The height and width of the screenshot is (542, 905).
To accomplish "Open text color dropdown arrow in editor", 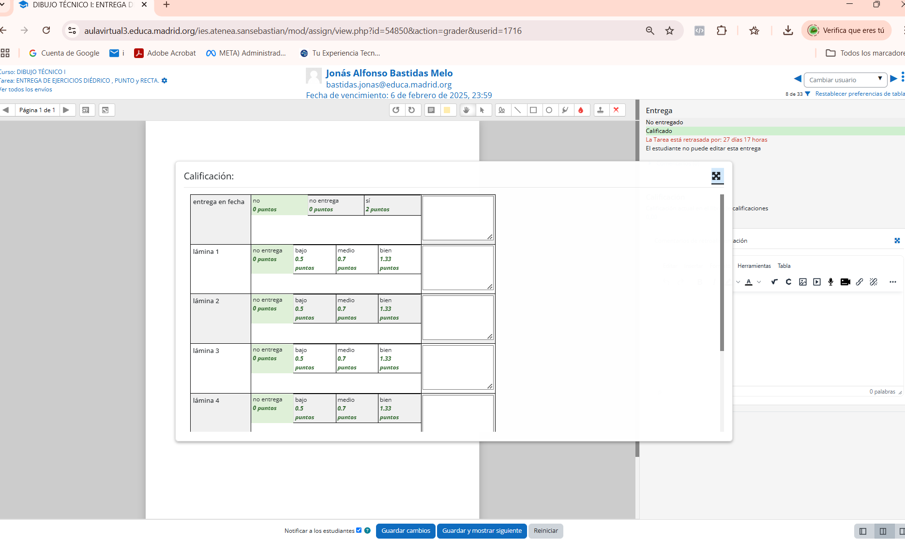I will (759, 282).
